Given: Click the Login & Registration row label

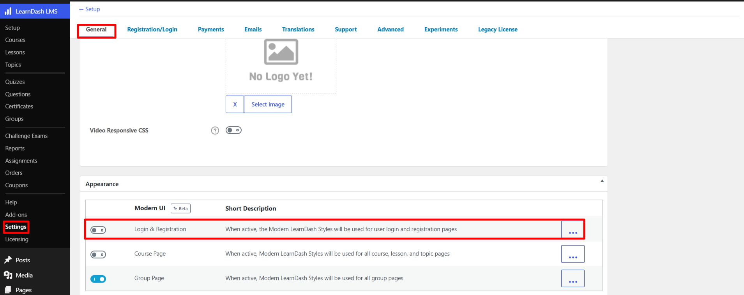Looking at the screenshot, I should [160, 229].
